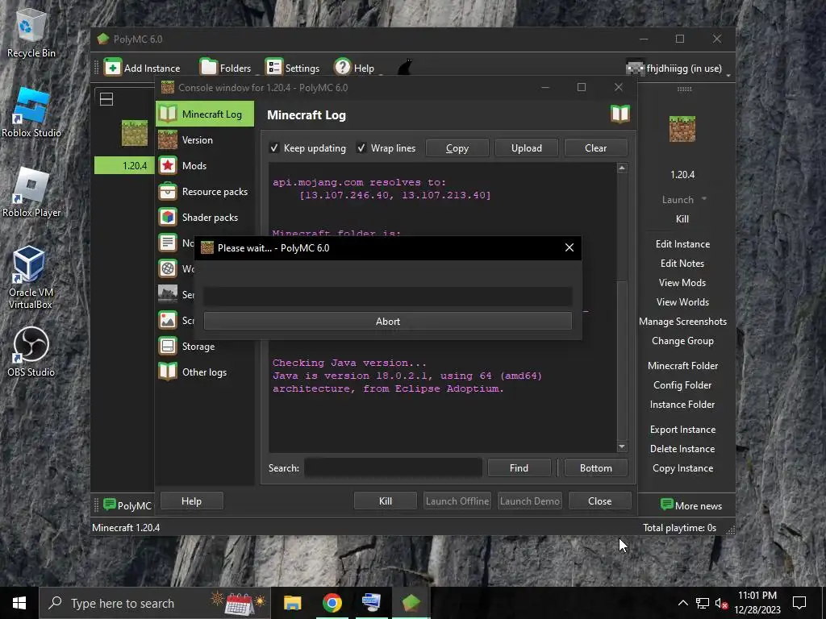Open Help in PolyMC toolbar

click(x=354, y=68)
